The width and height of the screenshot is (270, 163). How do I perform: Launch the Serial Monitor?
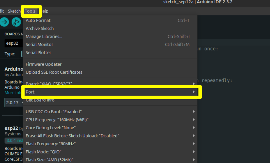(39, 44)
